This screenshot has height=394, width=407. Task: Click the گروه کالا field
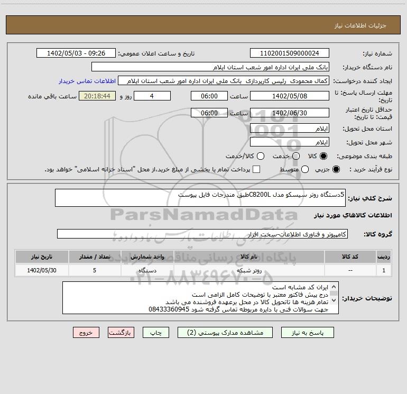[202, 234]
